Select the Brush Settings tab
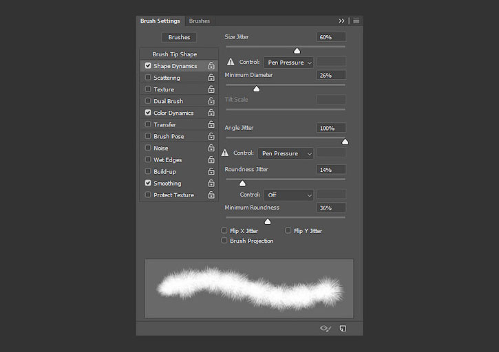The image size is (499, 352). click(x=160, y=21)
